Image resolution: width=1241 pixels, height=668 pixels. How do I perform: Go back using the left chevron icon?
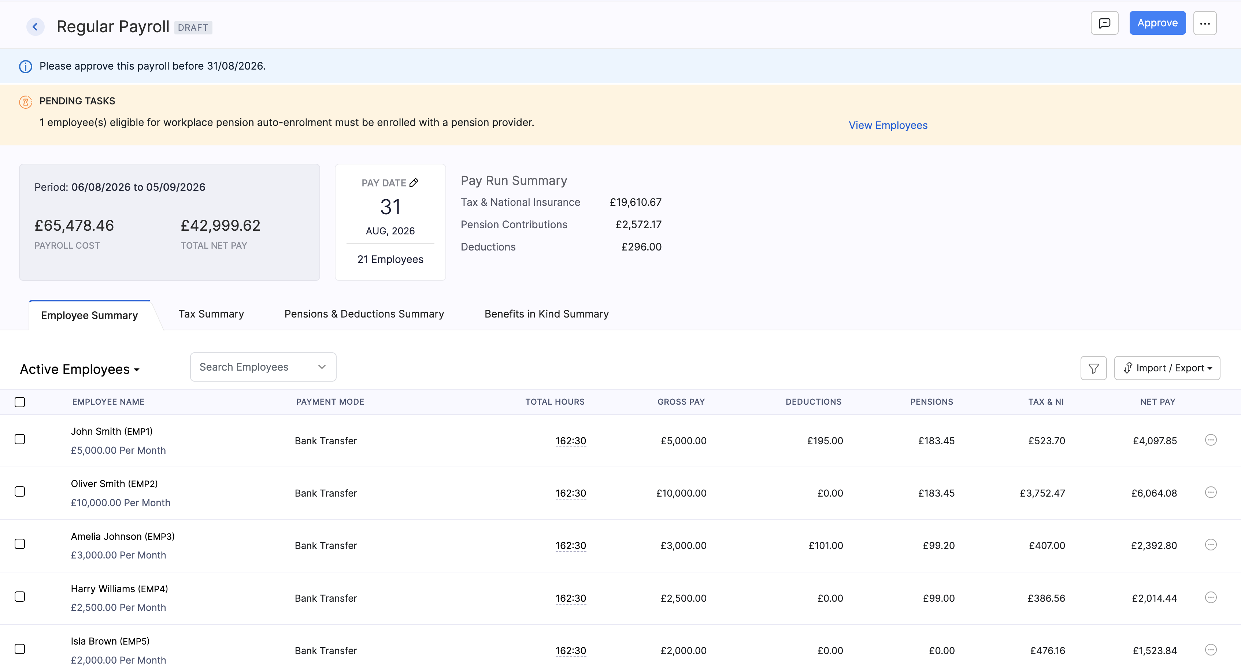click(35, 27)
